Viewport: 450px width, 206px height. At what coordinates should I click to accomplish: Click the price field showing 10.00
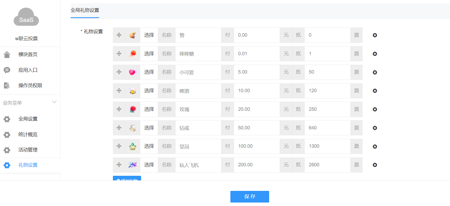(x=257, y=91)
